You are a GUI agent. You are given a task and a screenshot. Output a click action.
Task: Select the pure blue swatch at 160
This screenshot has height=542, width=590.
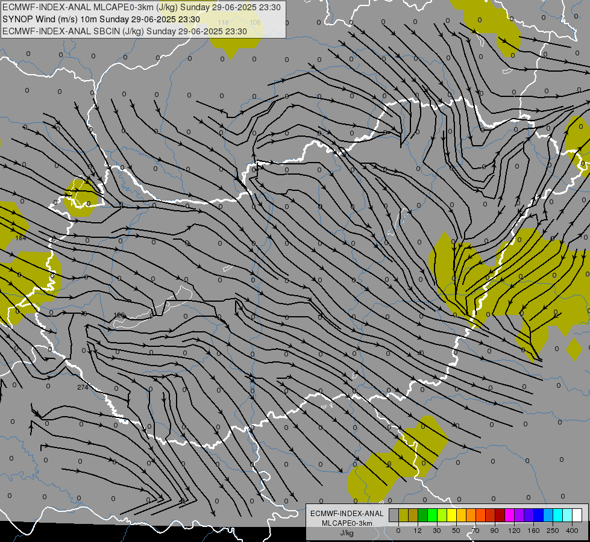click(x=538, y=515)
